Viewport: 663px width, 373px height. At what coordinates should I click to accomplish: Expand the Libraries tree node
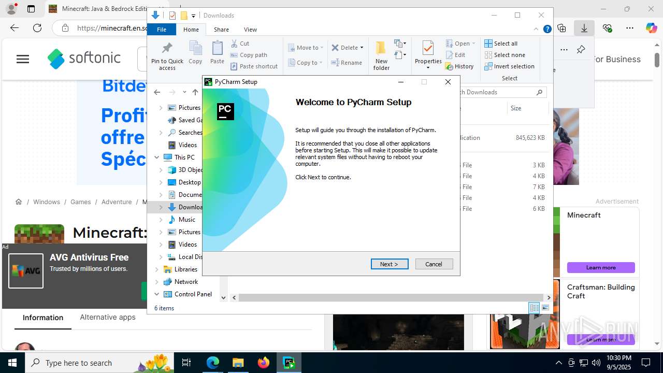click(157, 269)
